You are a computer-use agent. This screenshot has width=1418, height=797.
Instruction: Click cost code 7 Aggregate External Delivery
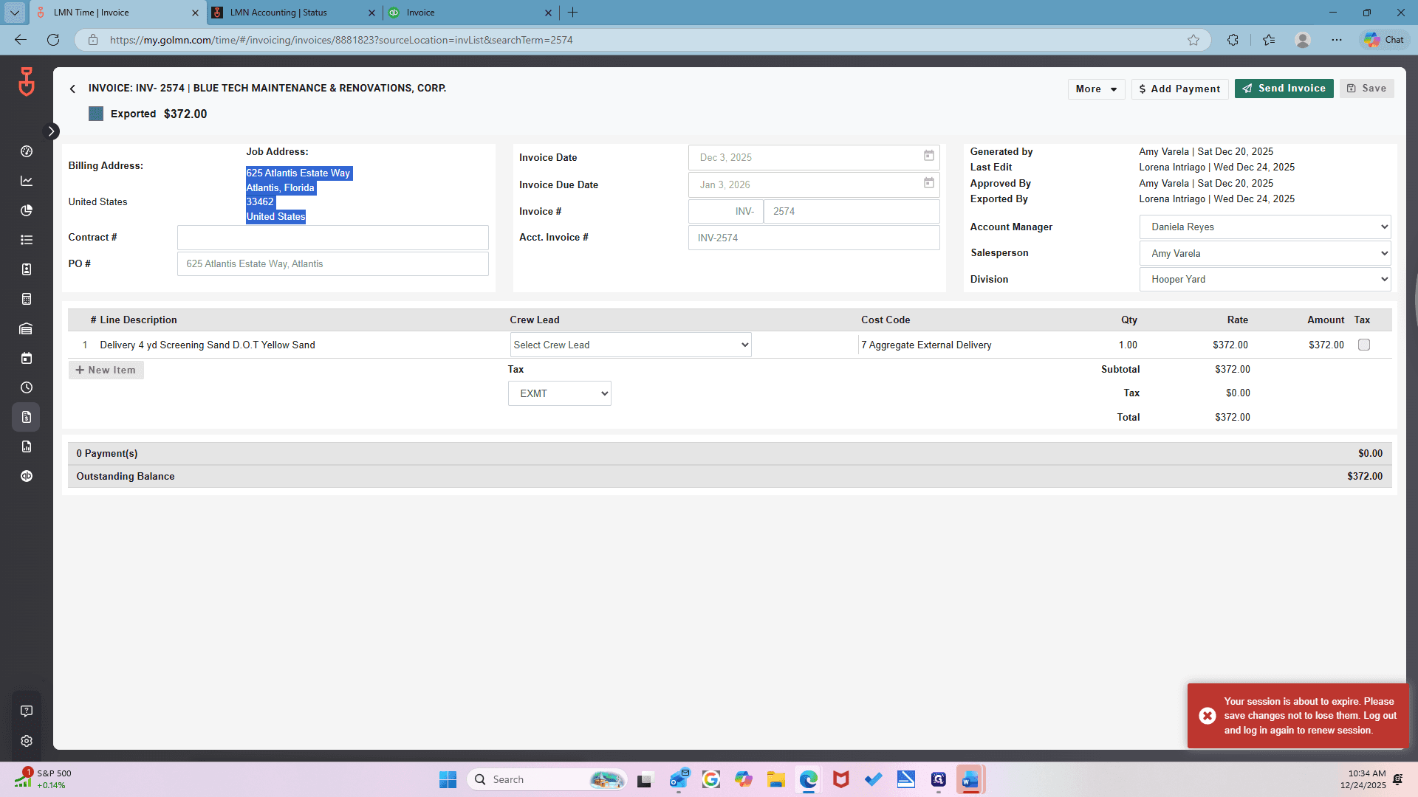pyautogui.click(x=926, y=345)
